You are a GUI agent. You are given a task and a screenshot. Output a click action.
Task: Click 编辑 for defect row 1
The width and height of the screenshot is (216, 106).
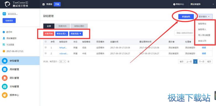click(204, 48)
